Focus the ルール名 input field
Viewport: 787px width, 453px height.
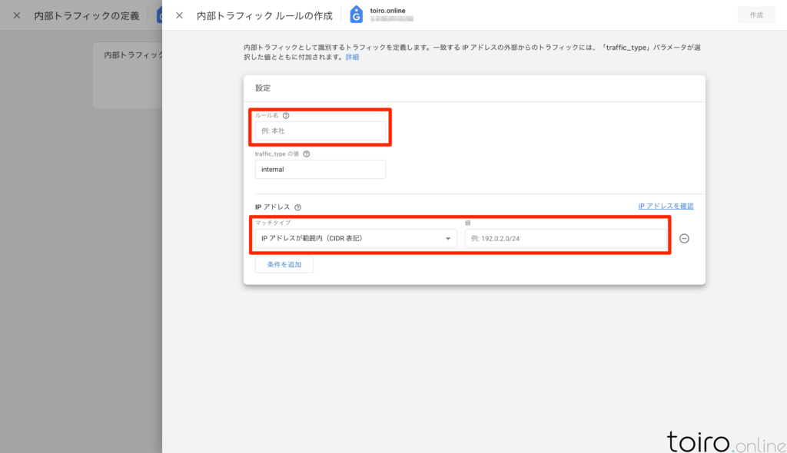320,131
